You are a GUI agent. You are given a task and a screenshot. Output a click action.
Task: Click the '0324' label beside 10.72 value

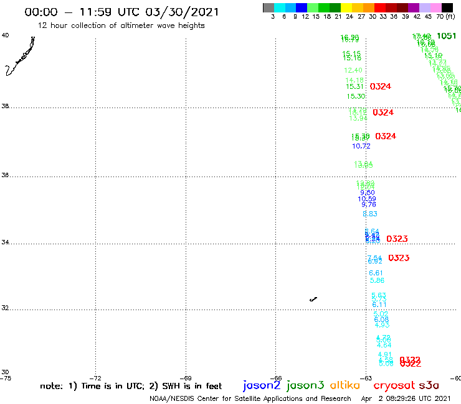[x=386, y=136]
